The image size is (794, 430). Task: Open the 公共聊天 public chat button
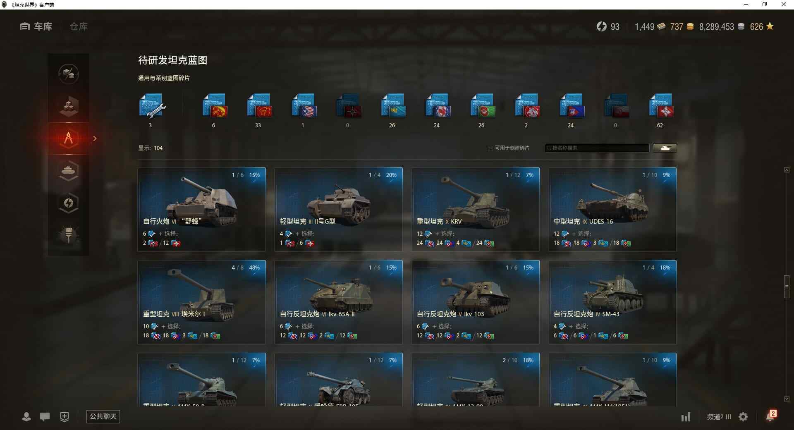(103, 416)
